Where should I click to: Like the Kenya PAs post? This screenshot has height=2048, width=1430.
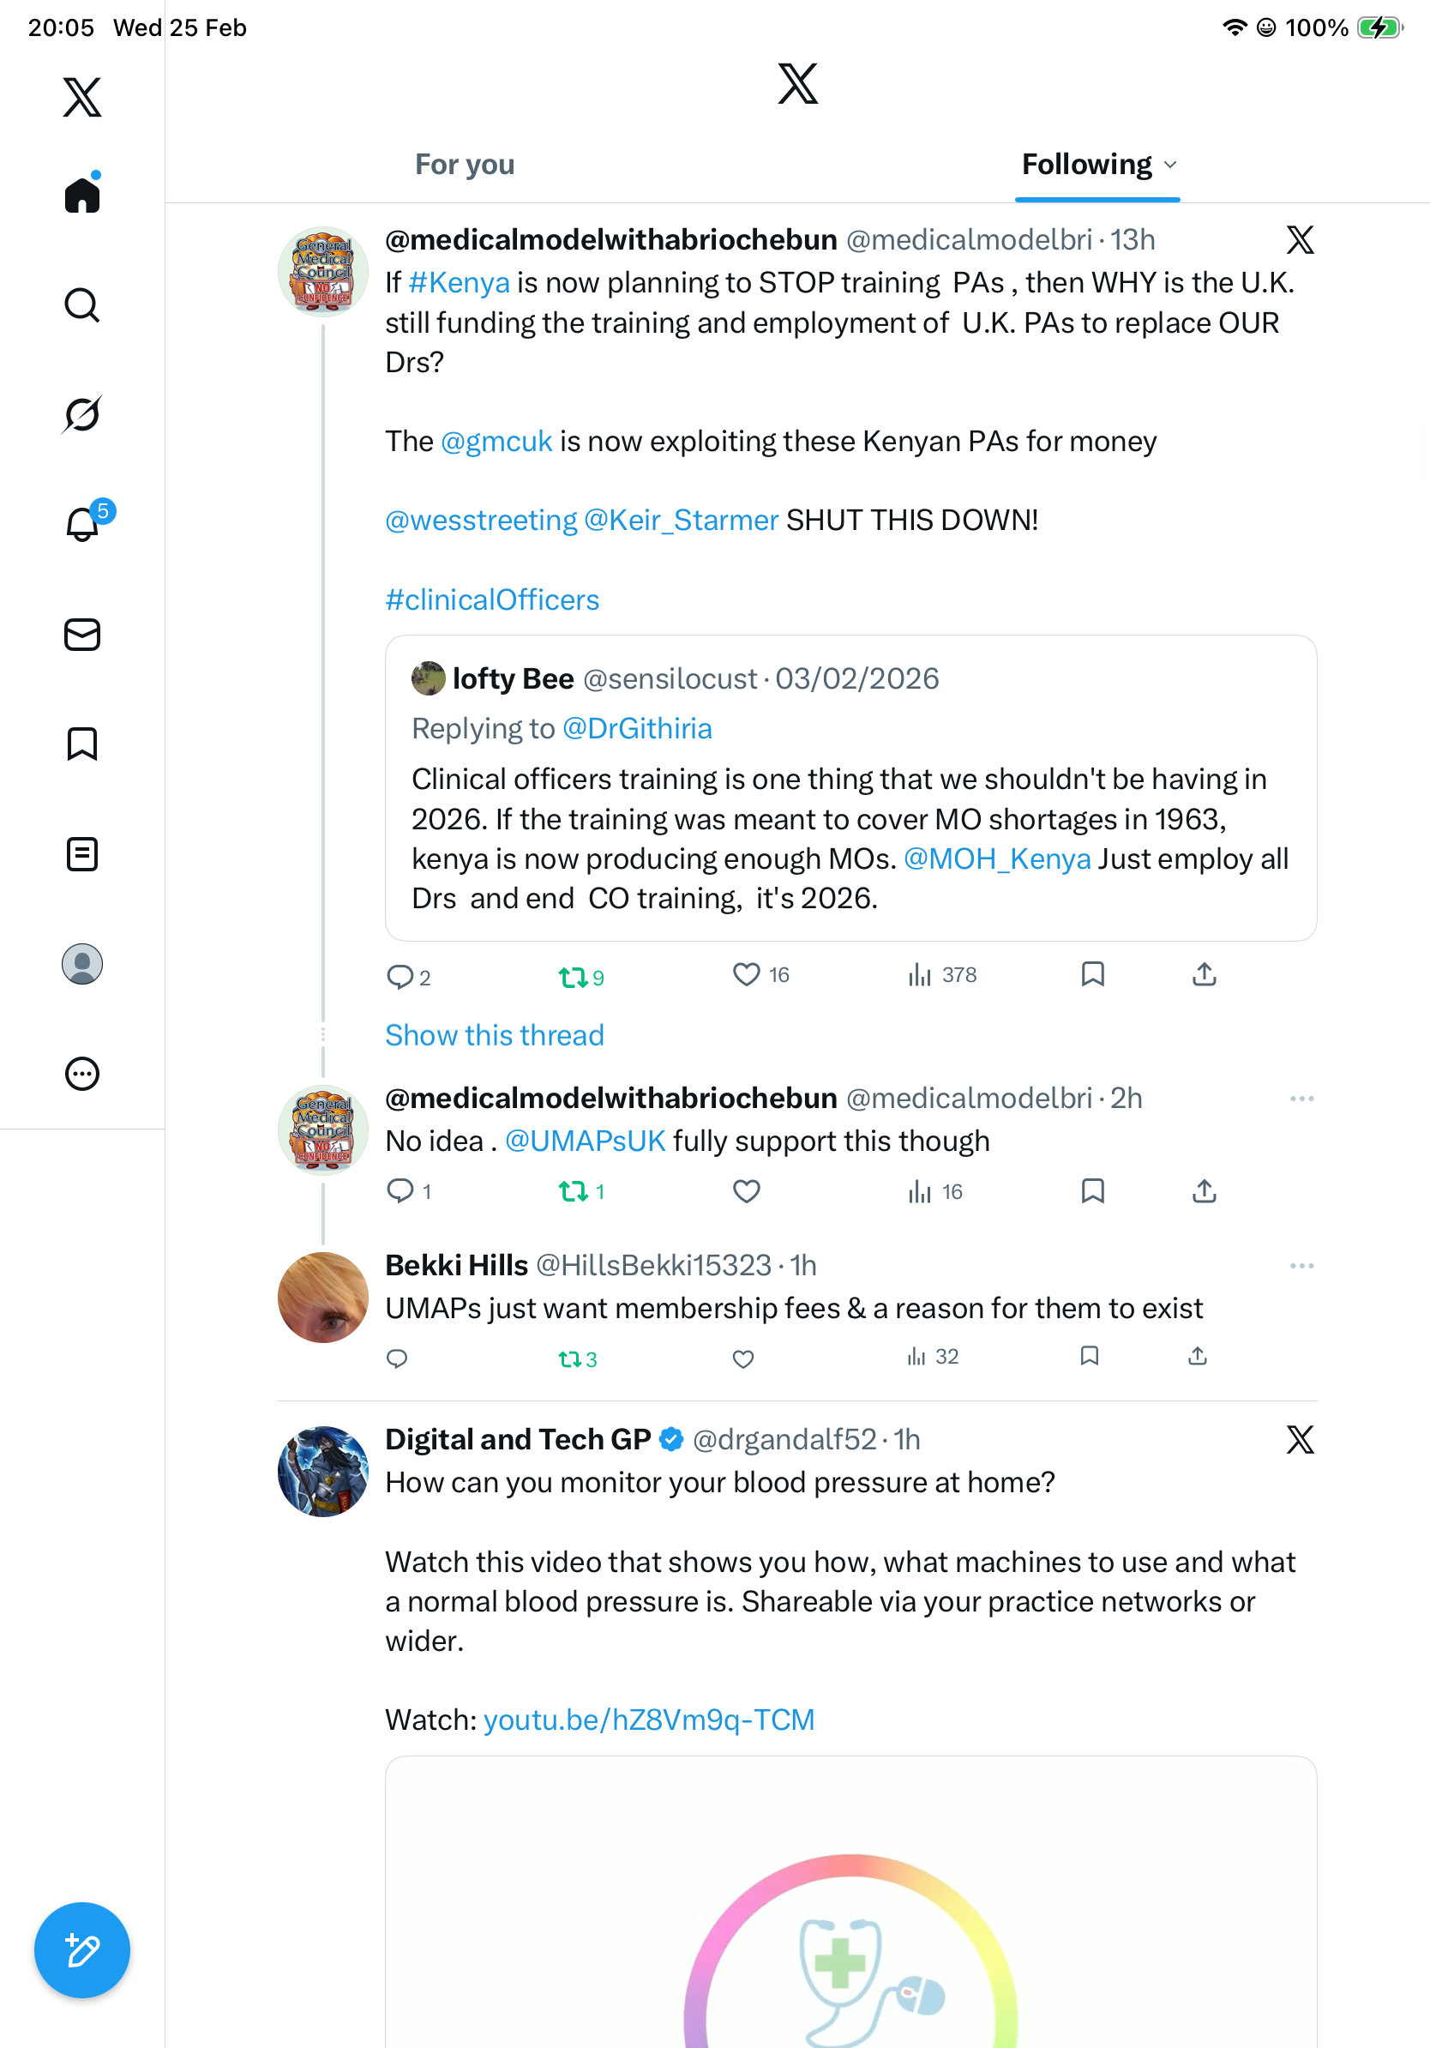(746, 974)
